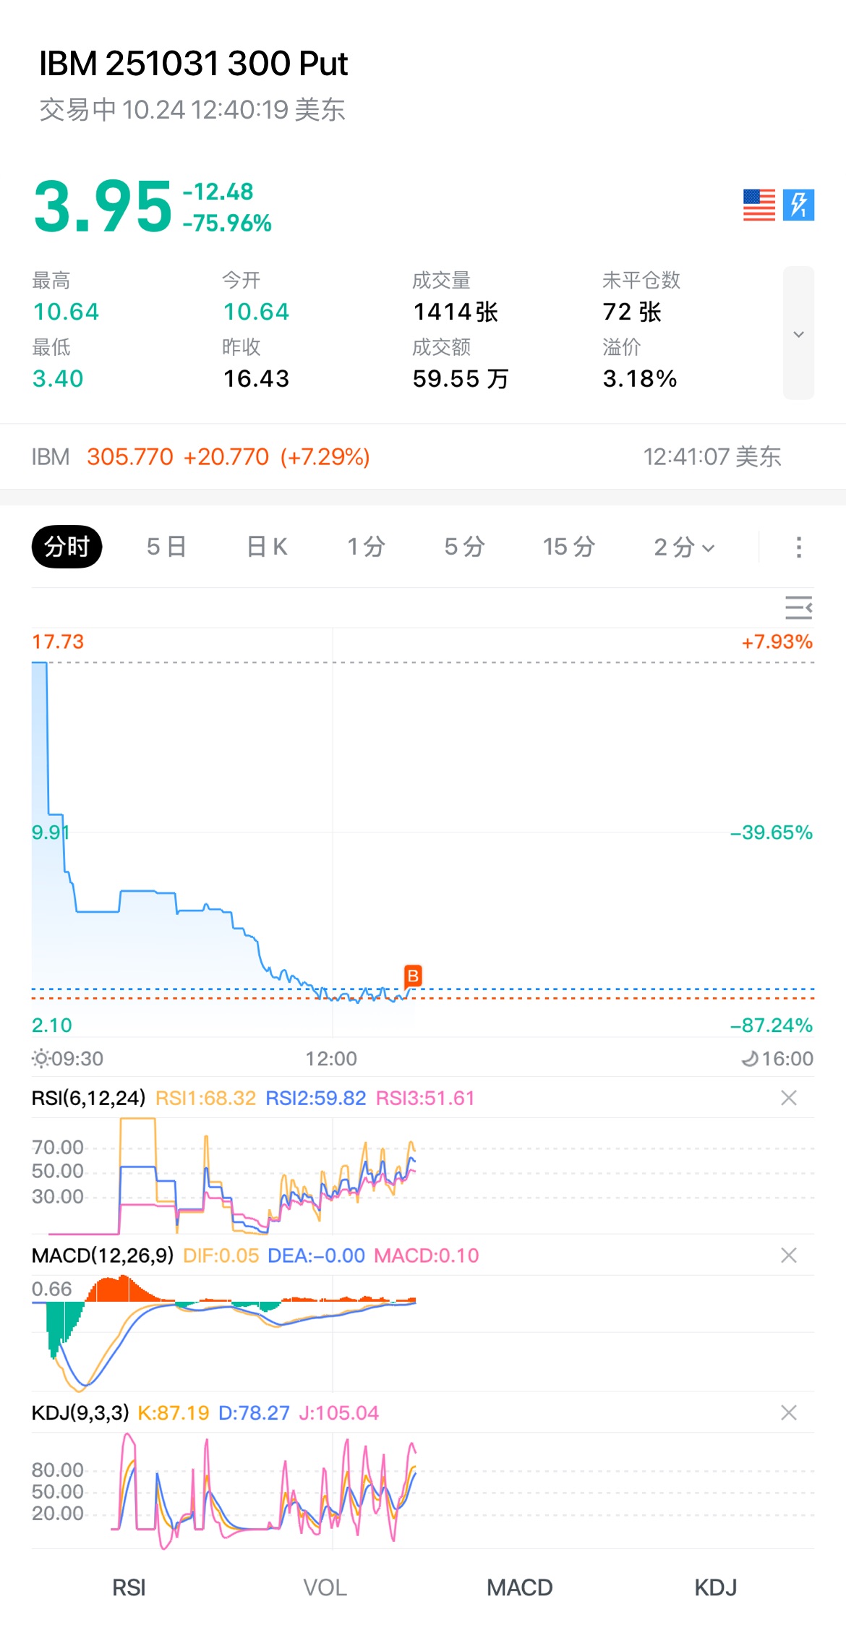Viewport: 846px width, 1633px height.
Task: Toggle the MACD indicator at bottom
Action: point(519,1587)
